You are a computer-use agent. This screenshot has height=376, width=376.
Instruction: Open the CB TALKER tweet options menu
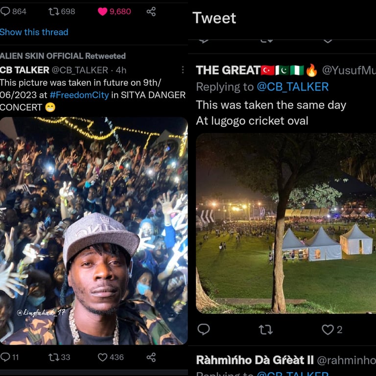click(183, 70)
